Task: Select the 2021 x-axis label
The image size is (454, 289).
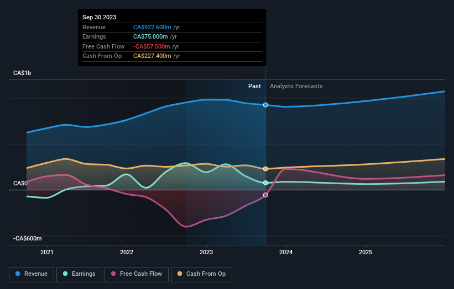Action: 47,252
